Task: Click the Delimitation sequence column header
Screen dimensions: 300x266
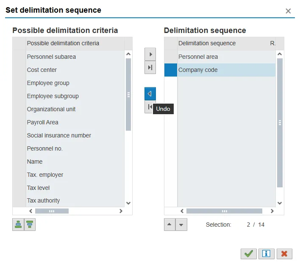Action: [x=207, y=43]
